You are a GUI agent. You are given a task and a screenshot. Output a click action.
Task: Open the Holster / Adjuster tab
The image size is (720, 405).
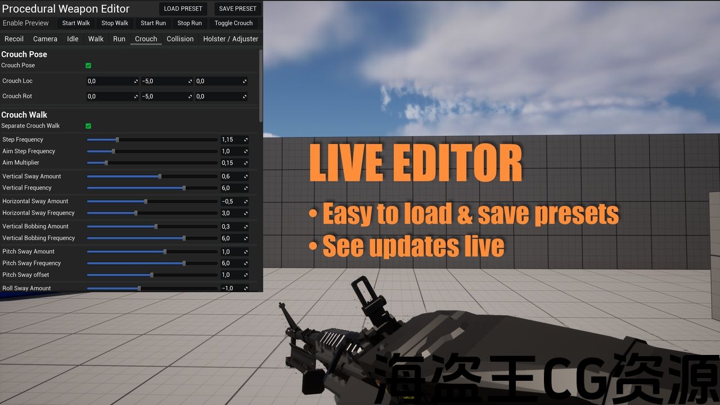coord(231,39)
